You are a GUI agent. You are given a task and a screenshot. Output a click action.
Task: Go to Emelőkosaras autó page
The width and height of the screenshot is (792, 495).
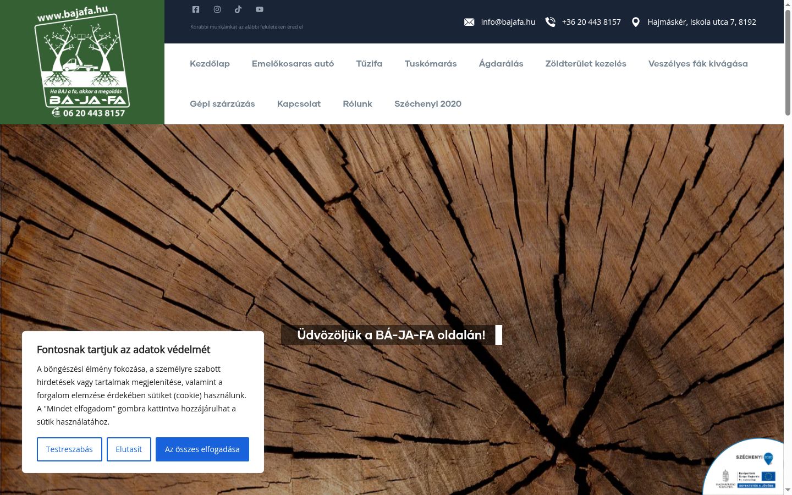pyautogui.click(x=293, y=64)
